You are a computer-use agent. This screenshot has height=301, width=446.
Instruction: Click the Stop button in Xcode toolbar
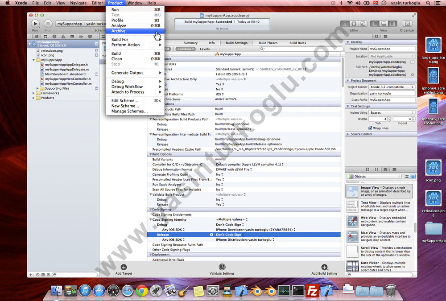point(48,24)
